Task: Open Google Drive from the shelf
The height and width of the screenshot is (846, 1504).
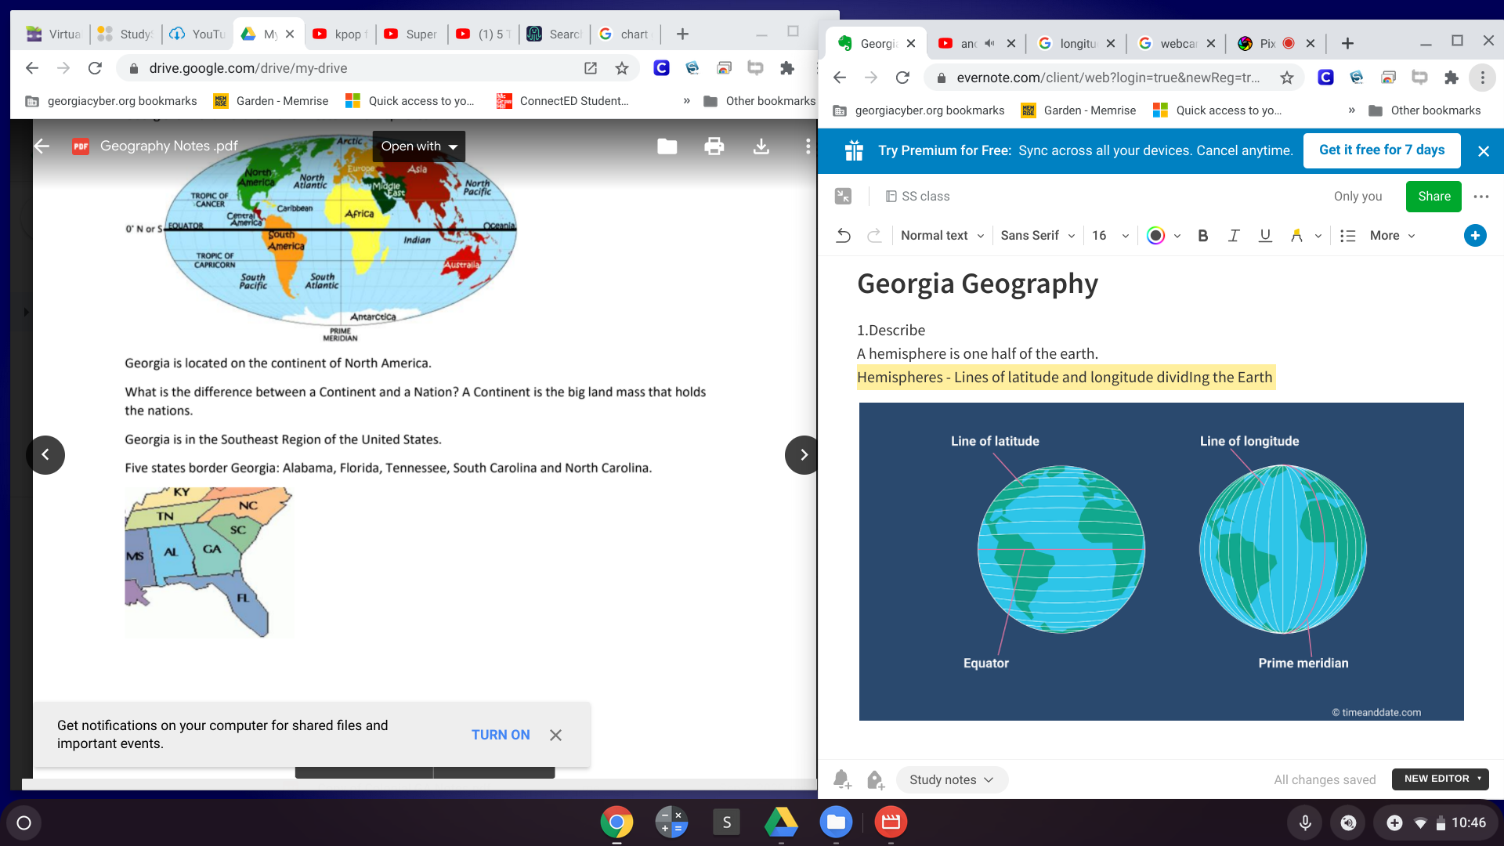Action: pyautogui.click(x=781, y=822)
